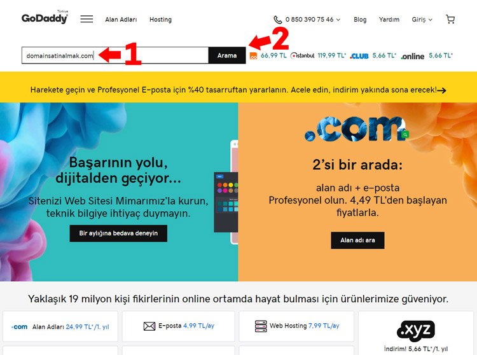
Task: Click the domain search input field
Action: [x=115, y=55]
